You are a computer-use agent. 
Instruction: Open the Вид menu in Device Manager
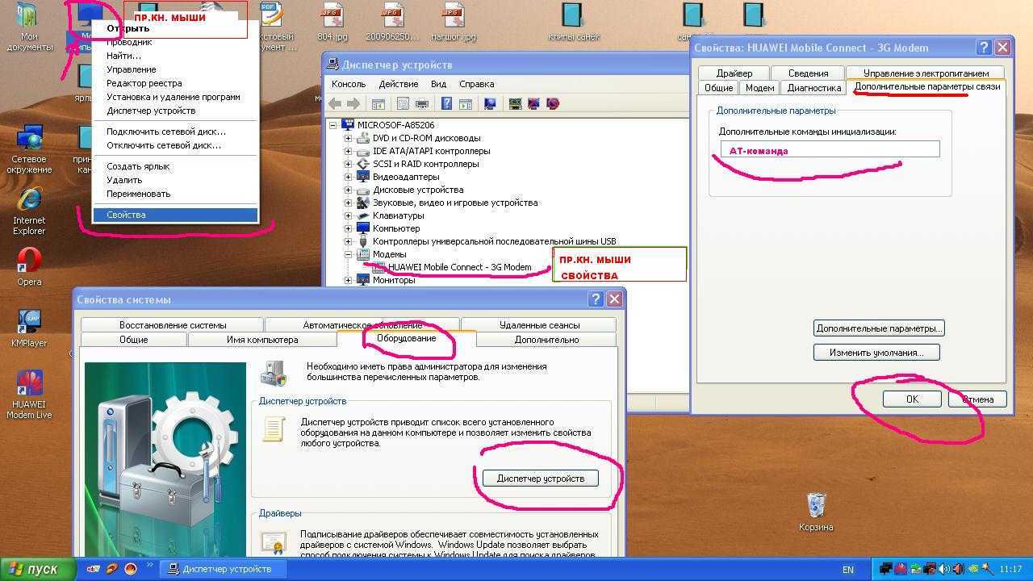tap(438, 84)
